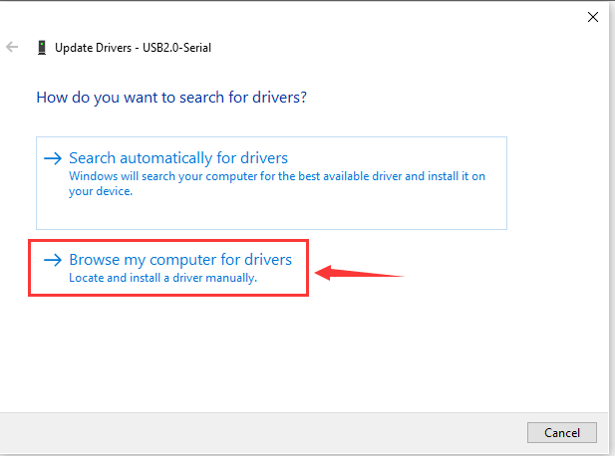Click the 'Update Drivers - USB2.0-Serial' title text
The height and width of the screenshot is (456, 615).
pyautogui.click(x=133, y=48)
